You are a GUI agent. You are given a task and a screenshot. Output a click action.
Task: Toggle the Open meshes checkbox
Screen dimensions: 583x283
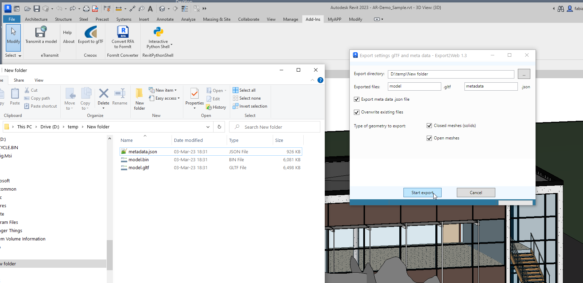[429, 138]
